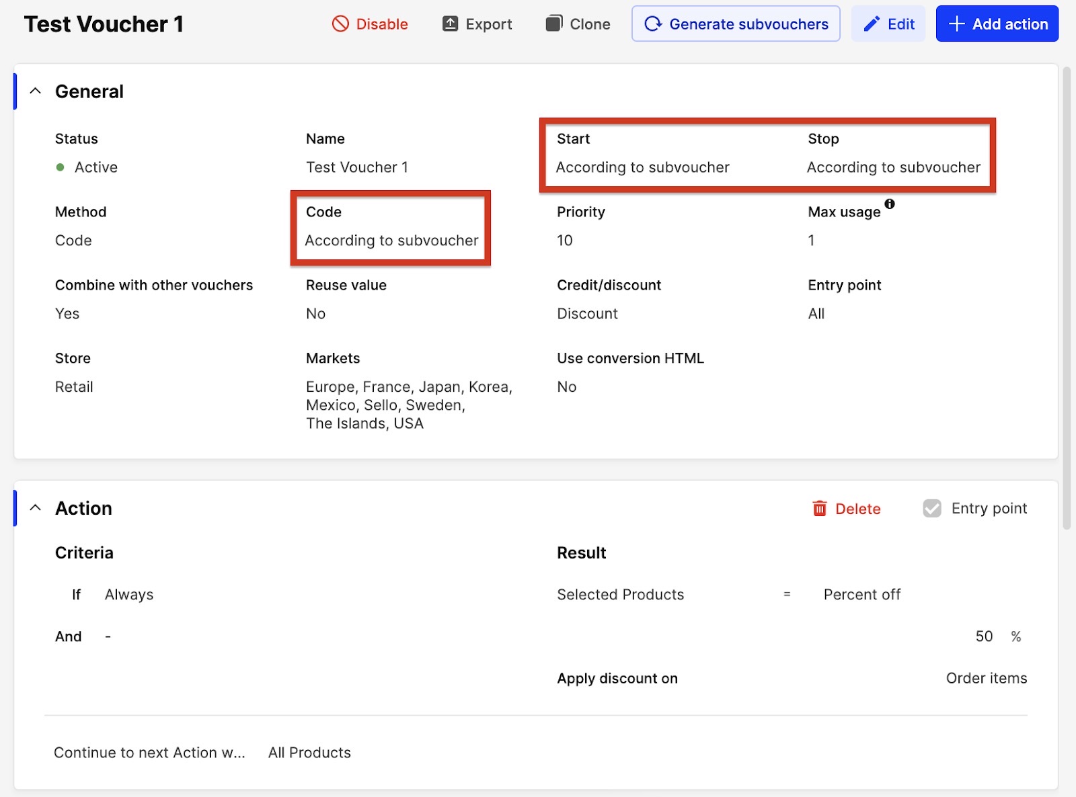Click the Markets list of countries
The height and width of the screenshot is (797, 1076).
(408, 405)
